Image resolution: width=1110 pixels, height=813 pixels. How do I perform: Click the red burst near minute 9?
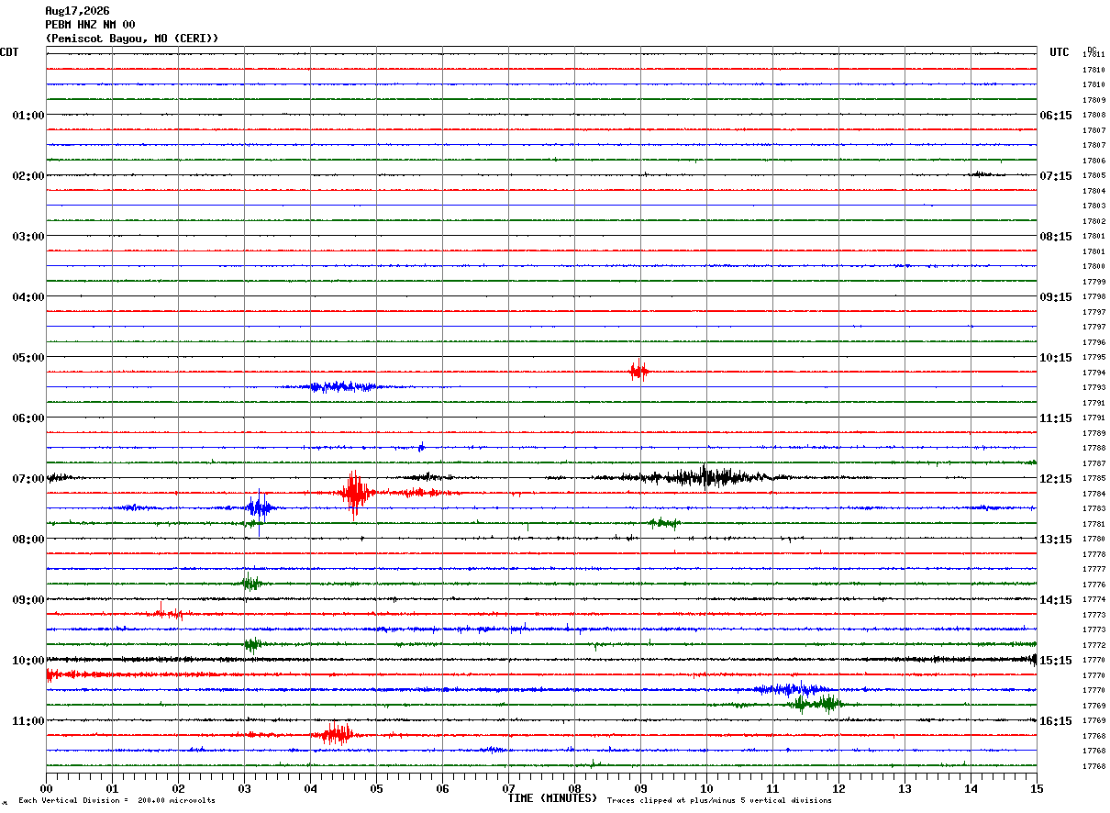(639, 371)
